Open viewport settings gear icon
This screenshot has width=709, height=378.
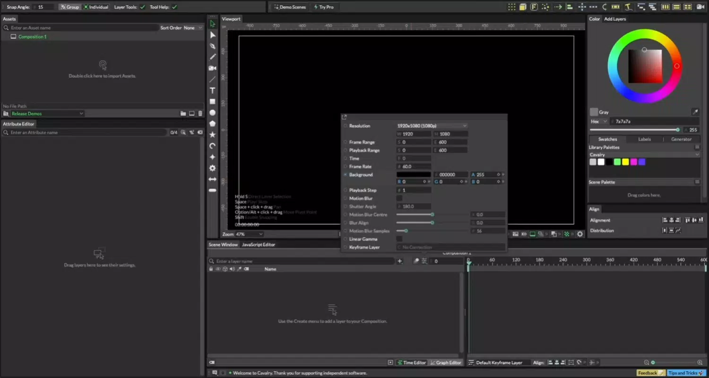pyautogui.click(x=580, y=234)
